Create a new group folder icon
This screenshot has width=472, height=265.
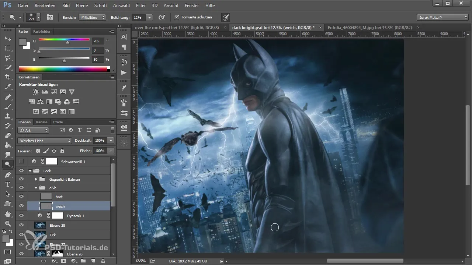tap(83, 261)
